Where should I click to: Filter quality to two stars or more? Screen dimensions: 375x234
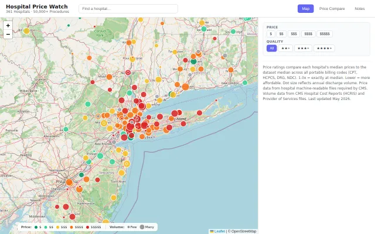click(x=285, y=48)
